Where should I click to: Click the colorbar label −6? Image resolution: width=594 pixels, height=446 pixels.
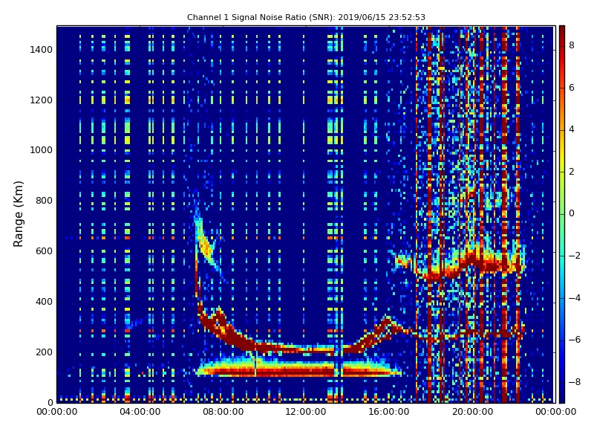click(x=575, y=340)
